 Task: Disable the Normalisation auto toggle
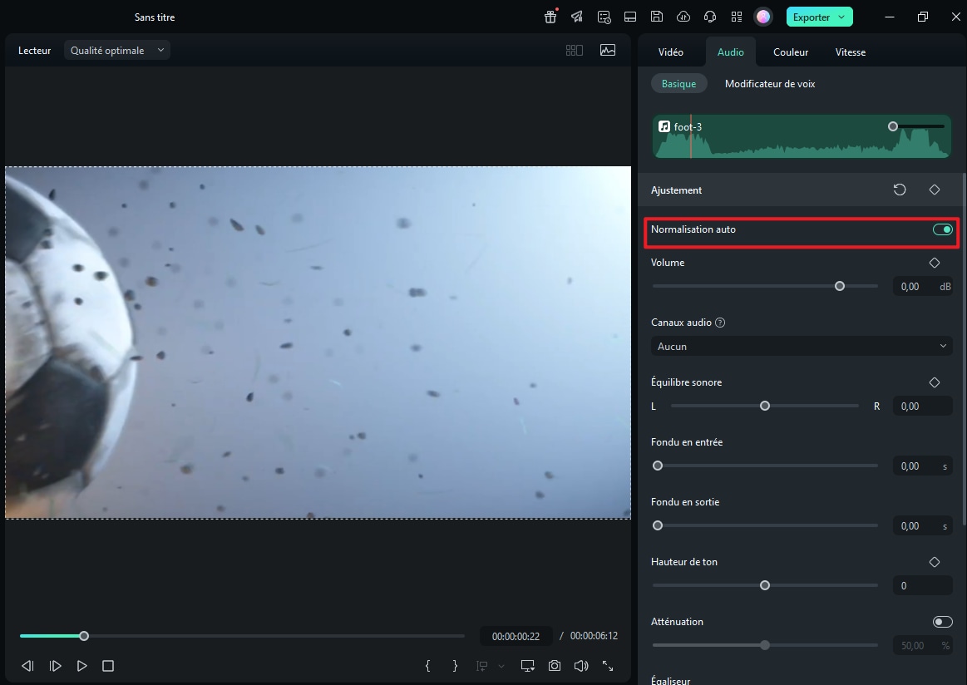point(942,229)
